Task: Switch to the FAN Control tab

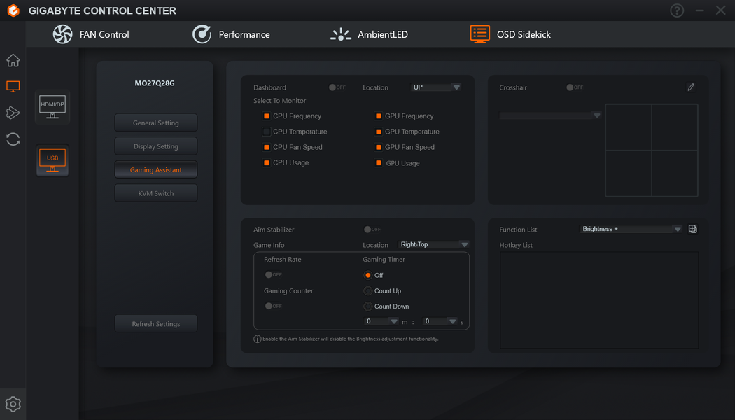Action: tap(91, 34)
